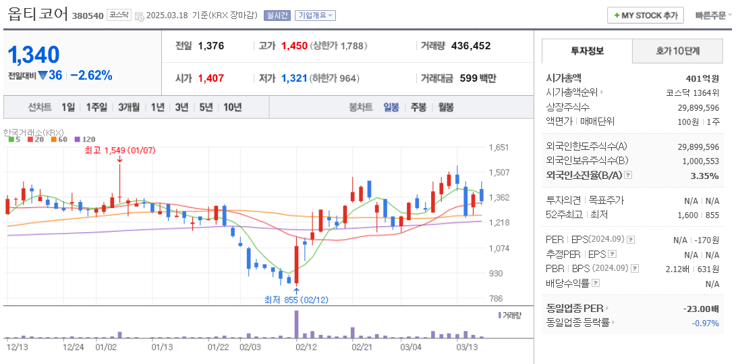Screen dimensions: 738x364
Task: Select 월봉 monthly candlestick chart
Action: click(x=446, y=107)
